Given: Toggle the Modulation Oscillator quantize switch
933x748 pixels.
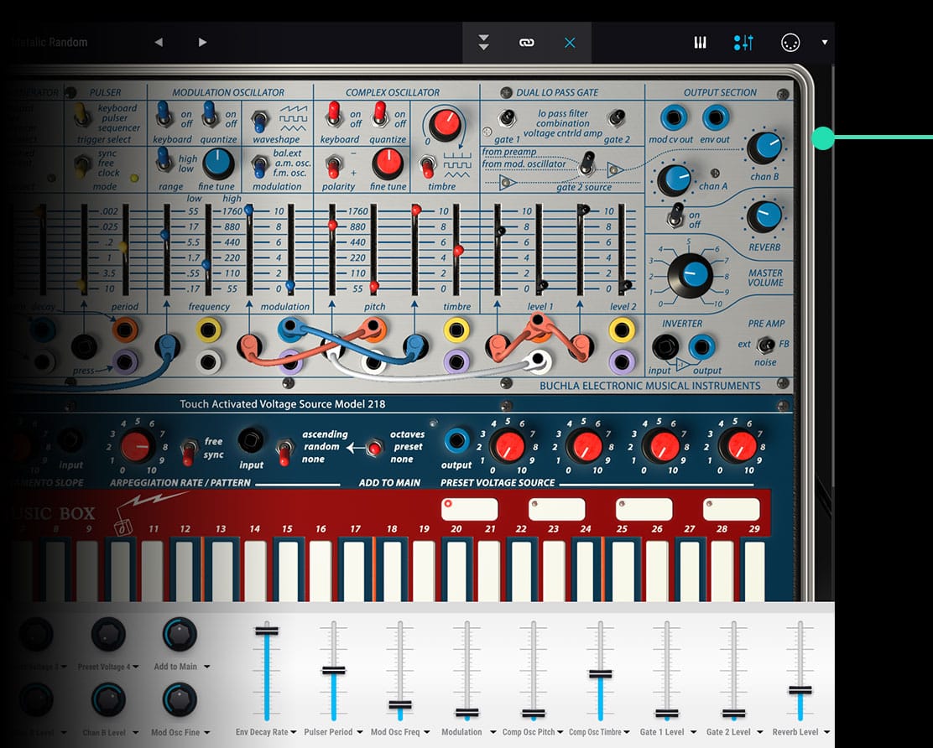Looking at the screenshot, I should pyautogui.click(x=210, y=114).
